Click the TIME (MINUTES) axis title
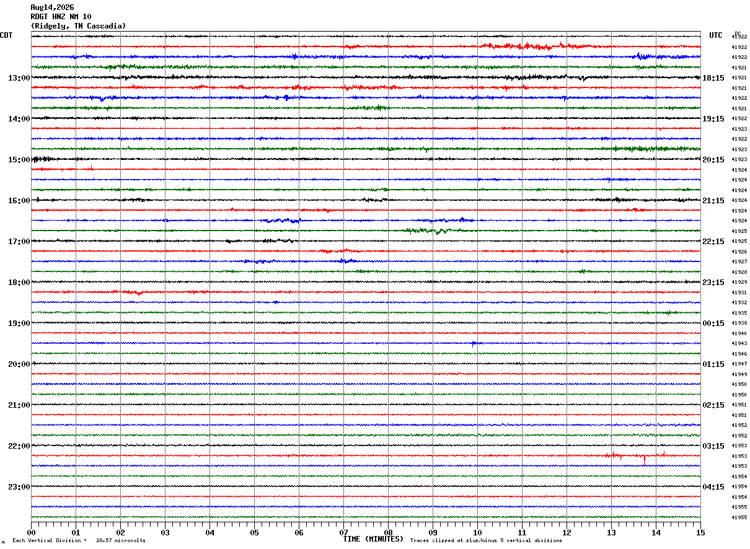This screenshot has height=549, width=750. 373,539
